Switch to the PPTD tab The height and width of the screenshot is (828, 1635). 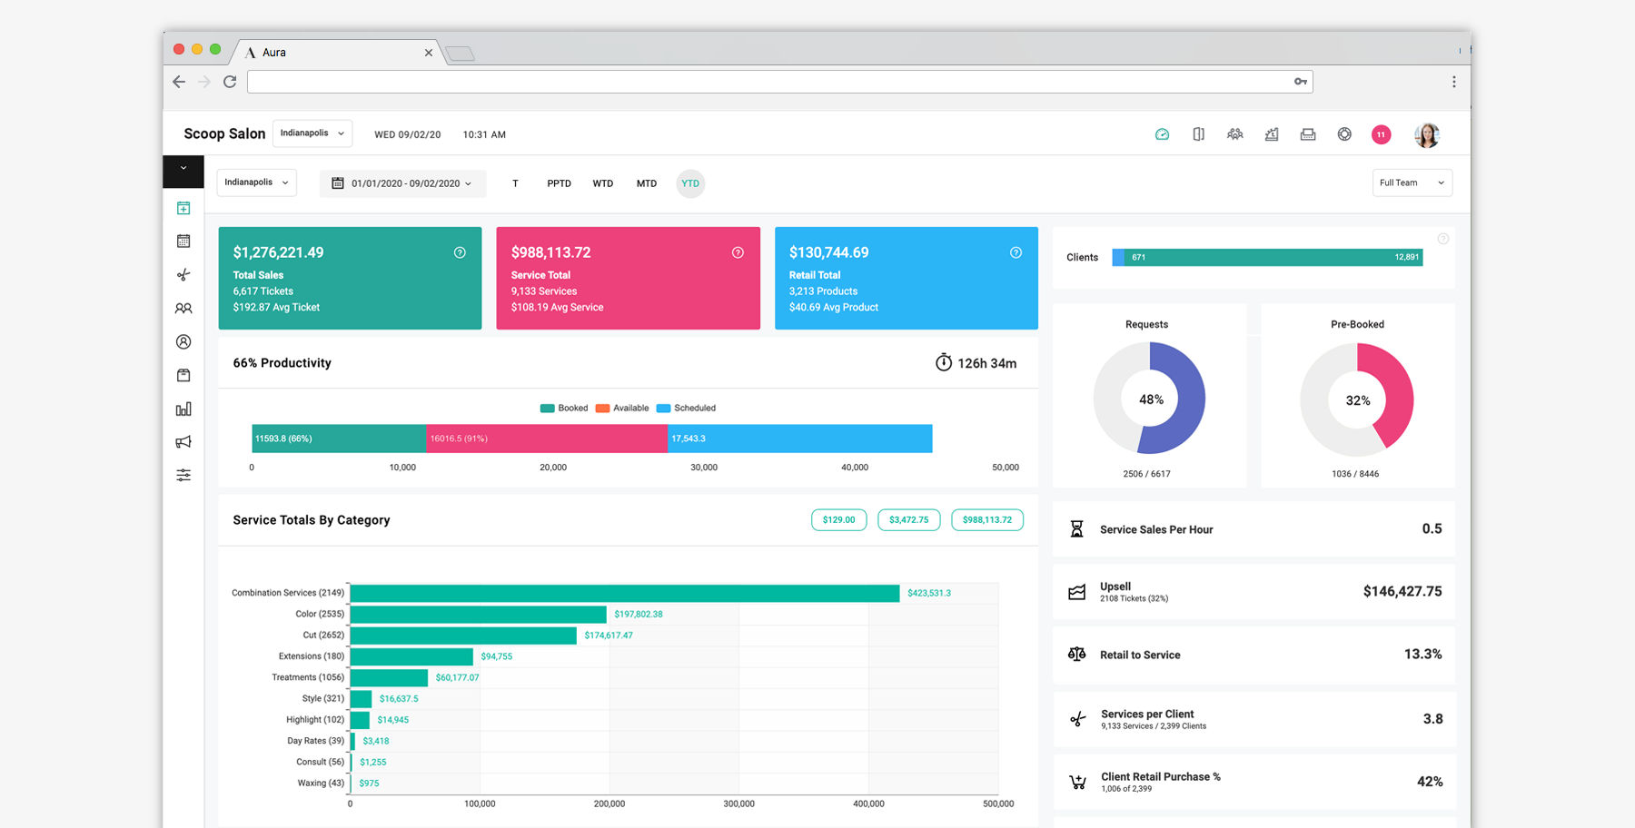point(559,183)
